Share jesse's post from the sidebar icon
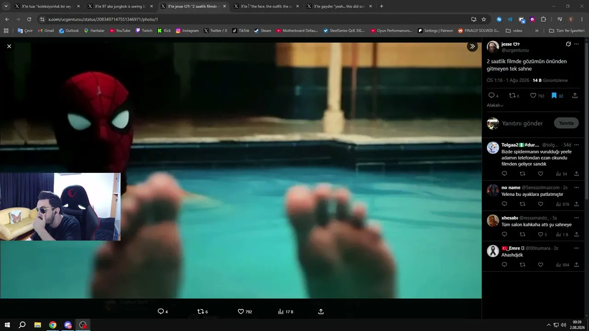This screenshot has height=331, width=589. point(575,96)
